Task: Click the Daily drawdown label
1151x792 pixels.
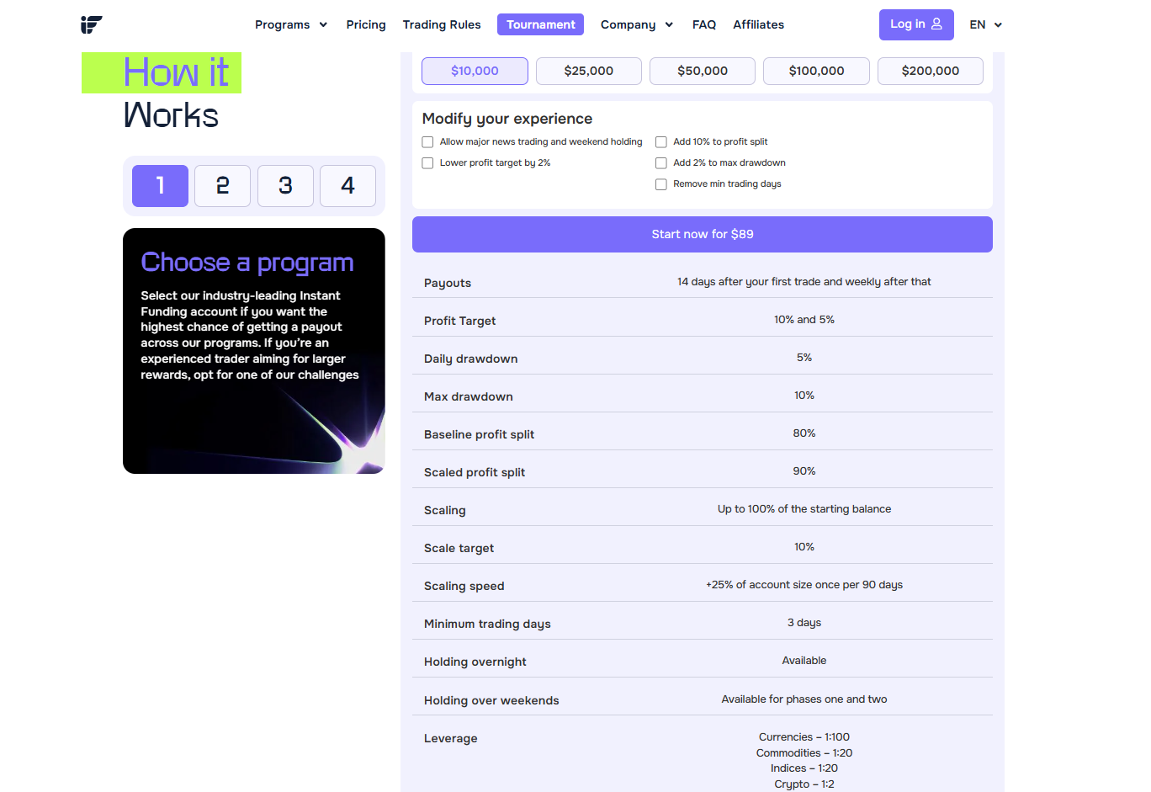Action: click(470, 359)
